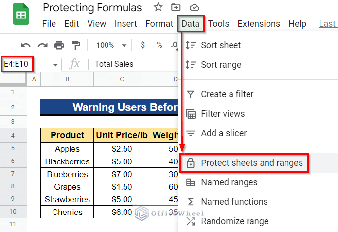Redo the last action
Viewport: 338px width, 232px height.
(x=42, y=45)
